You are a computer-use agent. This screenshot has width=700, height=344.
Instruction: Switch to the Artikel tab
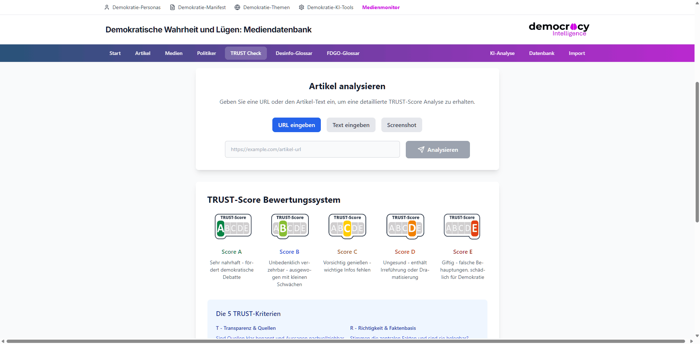pyautogui.click(x=143, y=53)
